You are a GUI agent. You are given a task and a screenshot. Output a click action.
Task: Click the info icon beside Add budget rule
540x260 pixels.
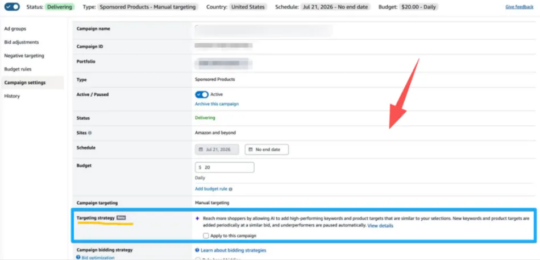point(230,189)
